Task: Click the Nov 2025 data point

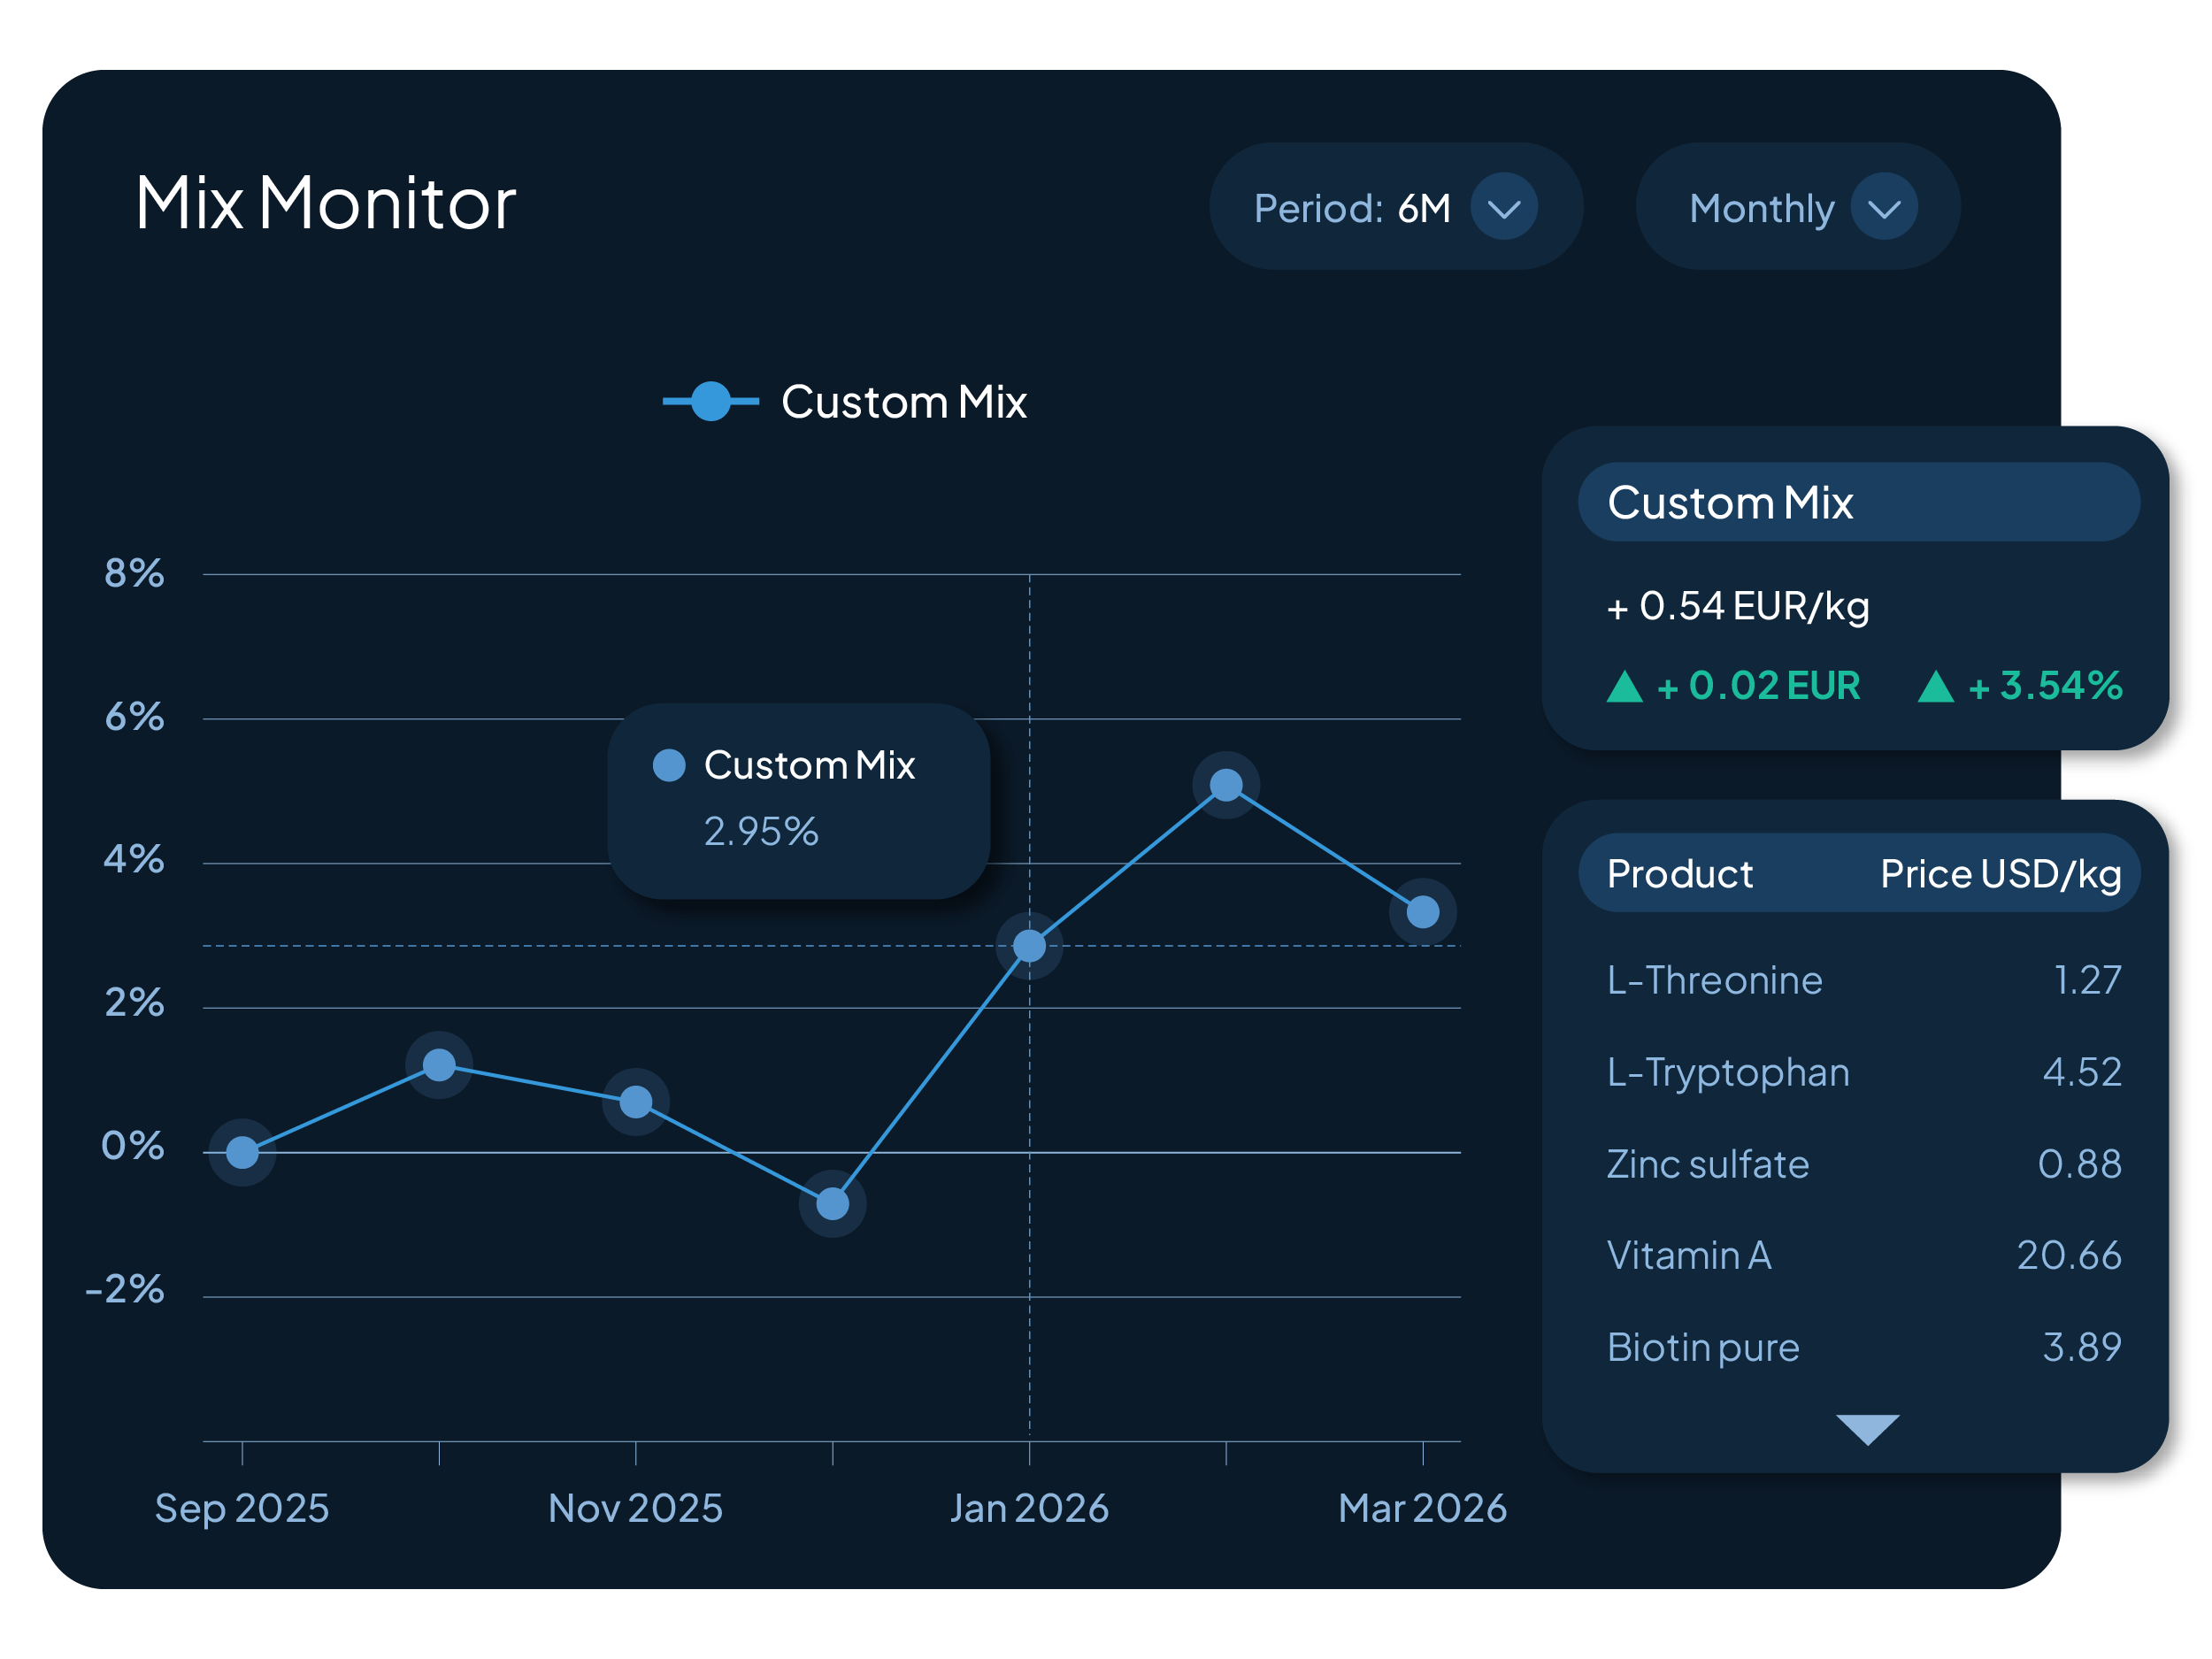Action: click(x=636, y=1102)
